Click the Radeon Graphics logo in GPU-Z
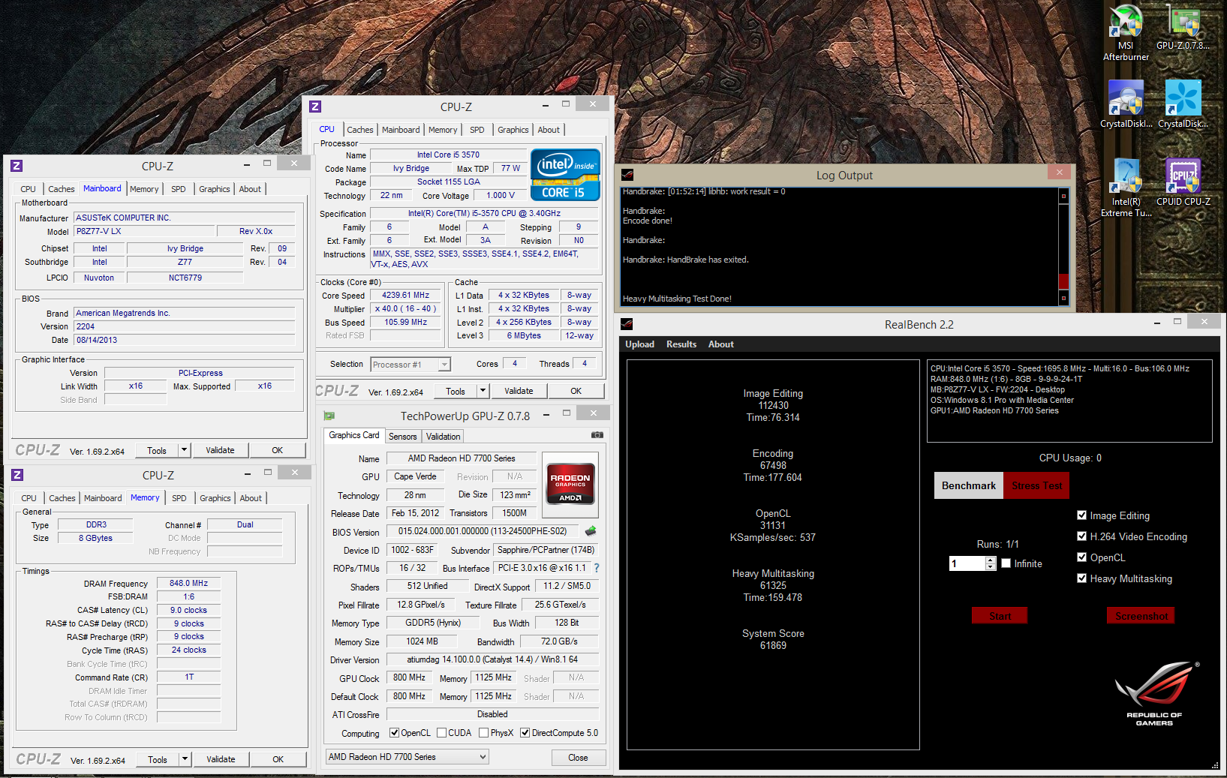The height and width of the screenshot is (778, 1227). coord(570,484)
